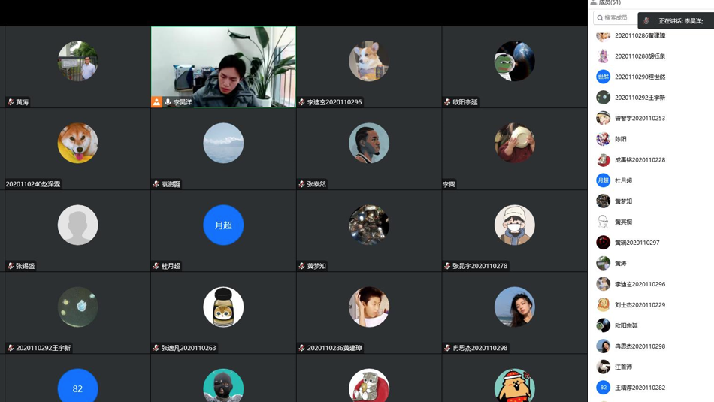Click the shiba avatar of 2020110240赵泽霖

tap(77, 143)
